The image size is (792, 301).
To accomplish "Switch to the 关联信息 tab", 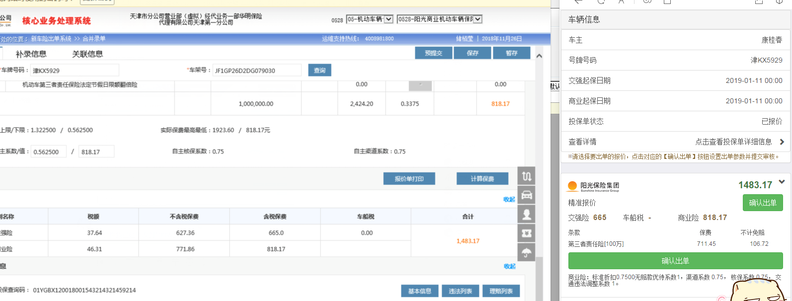I will tap(87, 54).
